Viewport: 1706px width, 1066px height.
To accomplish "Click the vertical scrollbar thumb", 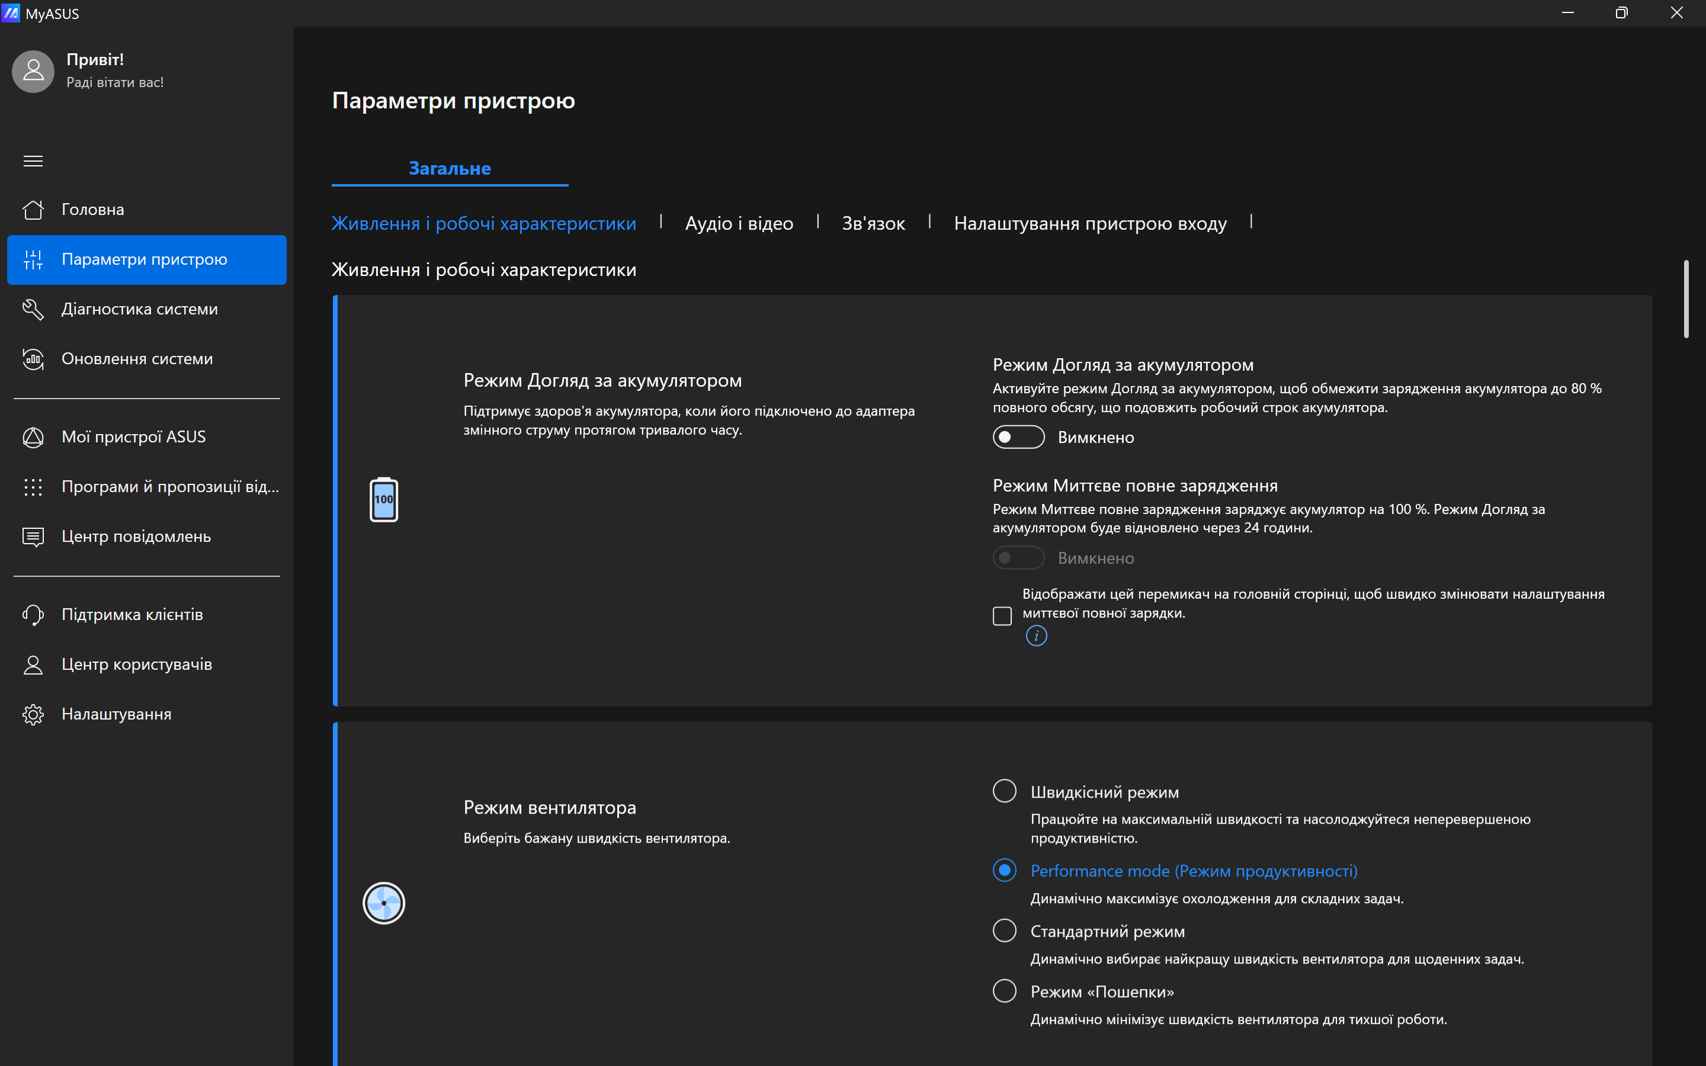I will tap(1685, 299).
